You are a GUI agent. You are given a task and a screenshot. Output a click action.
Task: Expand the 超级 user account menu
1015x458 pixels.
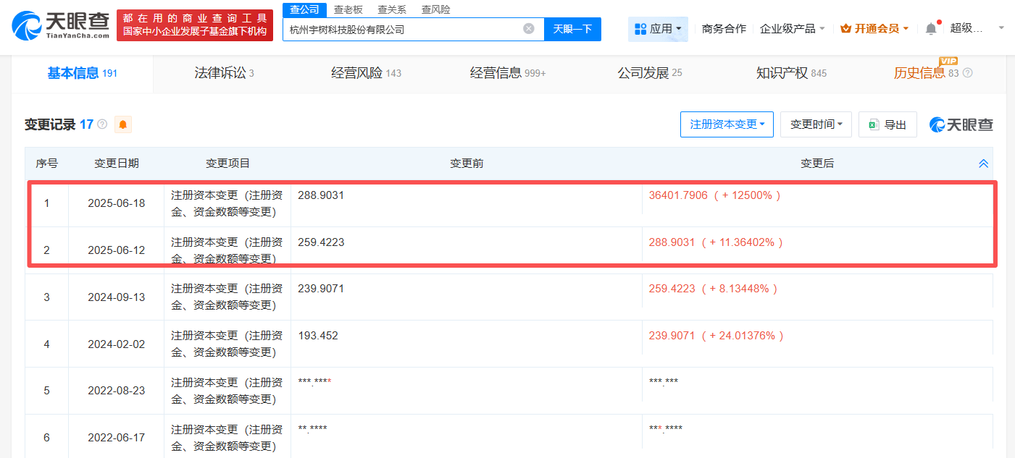977,28
